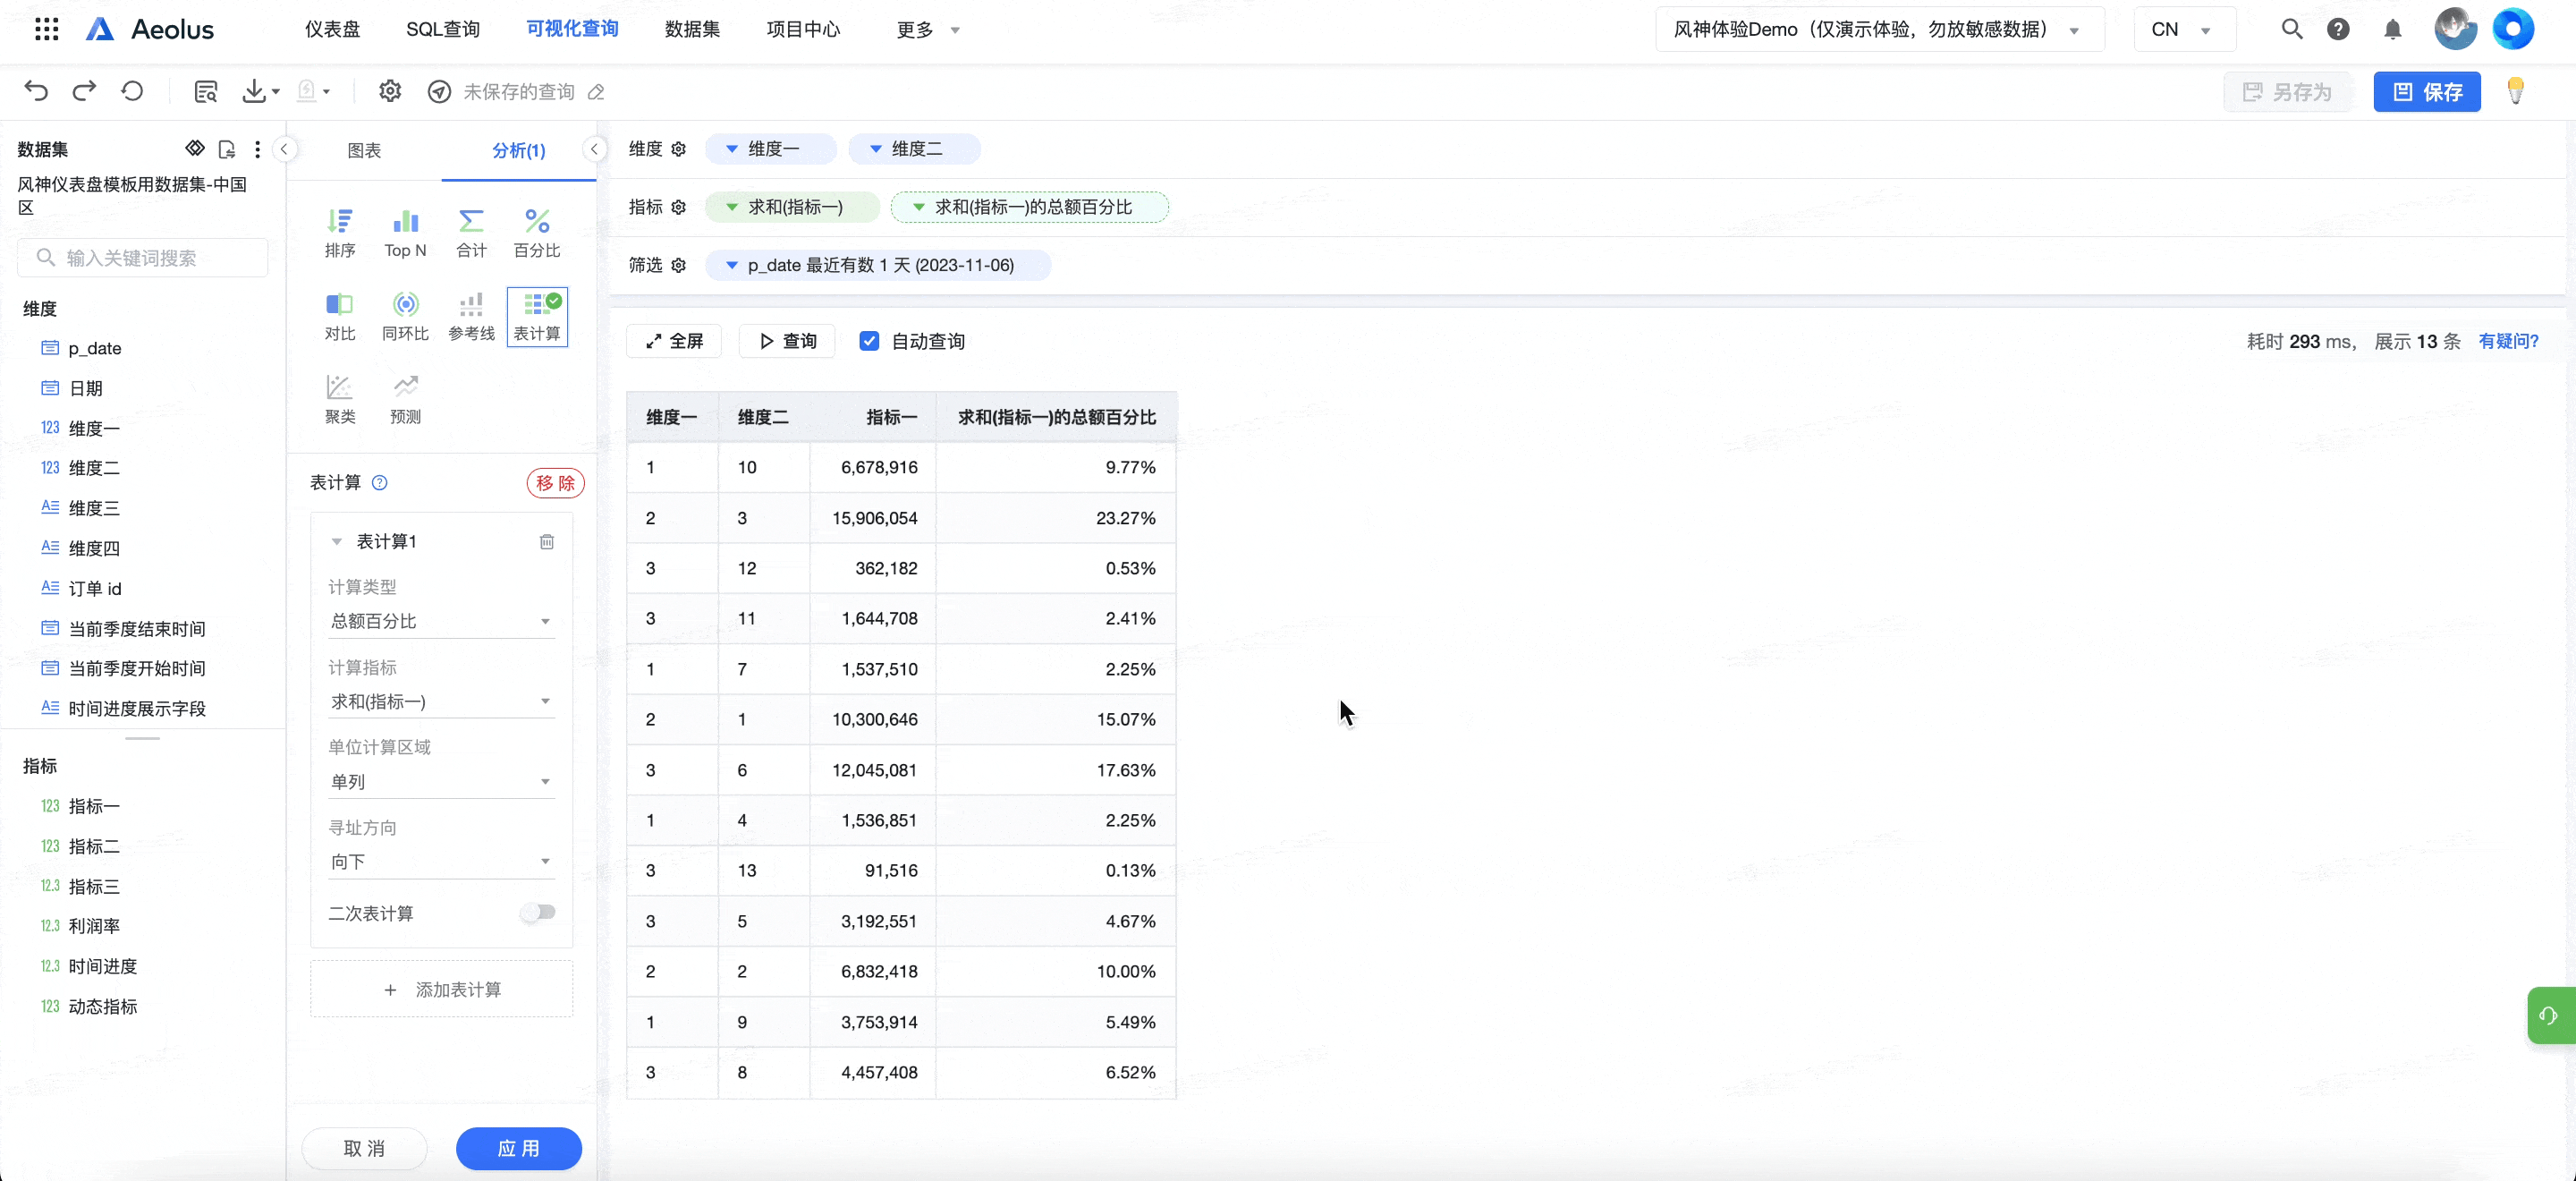This screenshot has height=1181, width=2576.
Task: Switch to the 图表 tab
Action: click(364, 150)
